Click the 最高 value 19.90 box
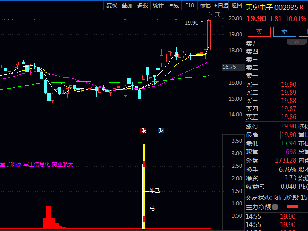This screenshot has width=308, height=231. 288,135
